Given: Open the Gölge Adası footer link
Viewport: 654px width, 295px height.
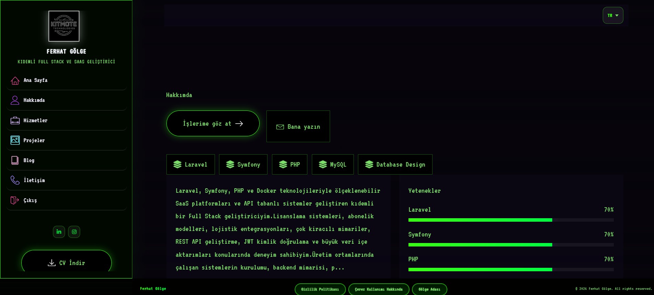Looking at the screenshot, I should click(x=429, y=289).
